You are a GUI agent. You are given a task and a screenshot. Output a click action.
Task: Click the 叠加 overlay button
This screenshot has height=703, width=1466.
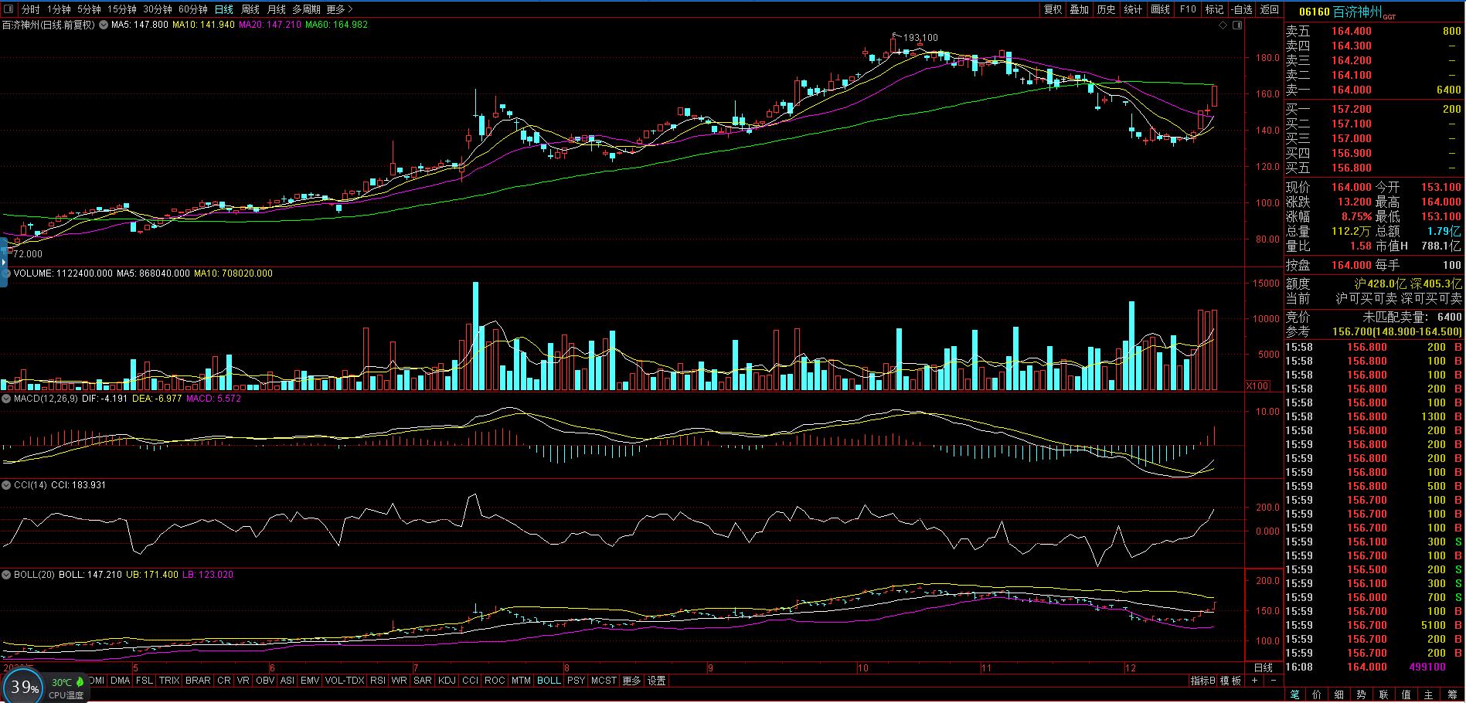[1079, 9]
